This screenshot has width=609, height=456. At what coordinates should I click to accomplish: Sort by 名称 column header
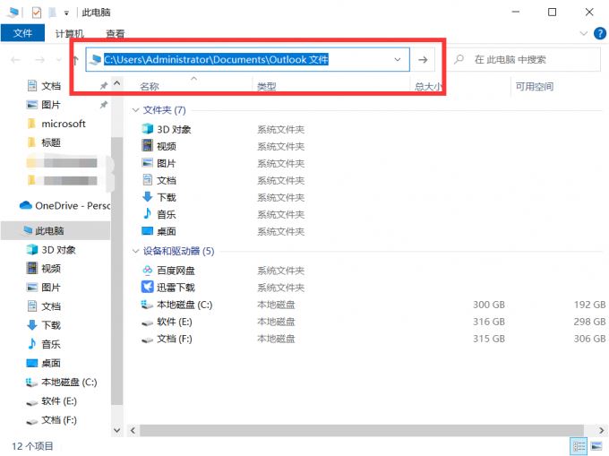click(x=150, y=87)
